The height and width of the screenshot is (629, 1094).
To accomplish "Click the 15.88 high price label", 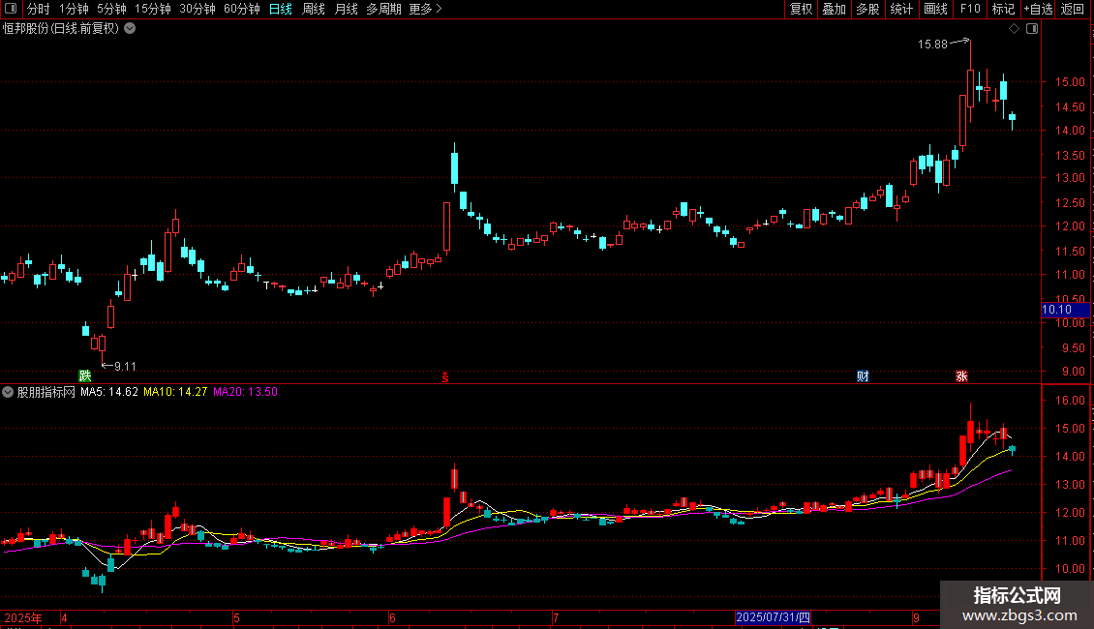I will tap(932, 45).
